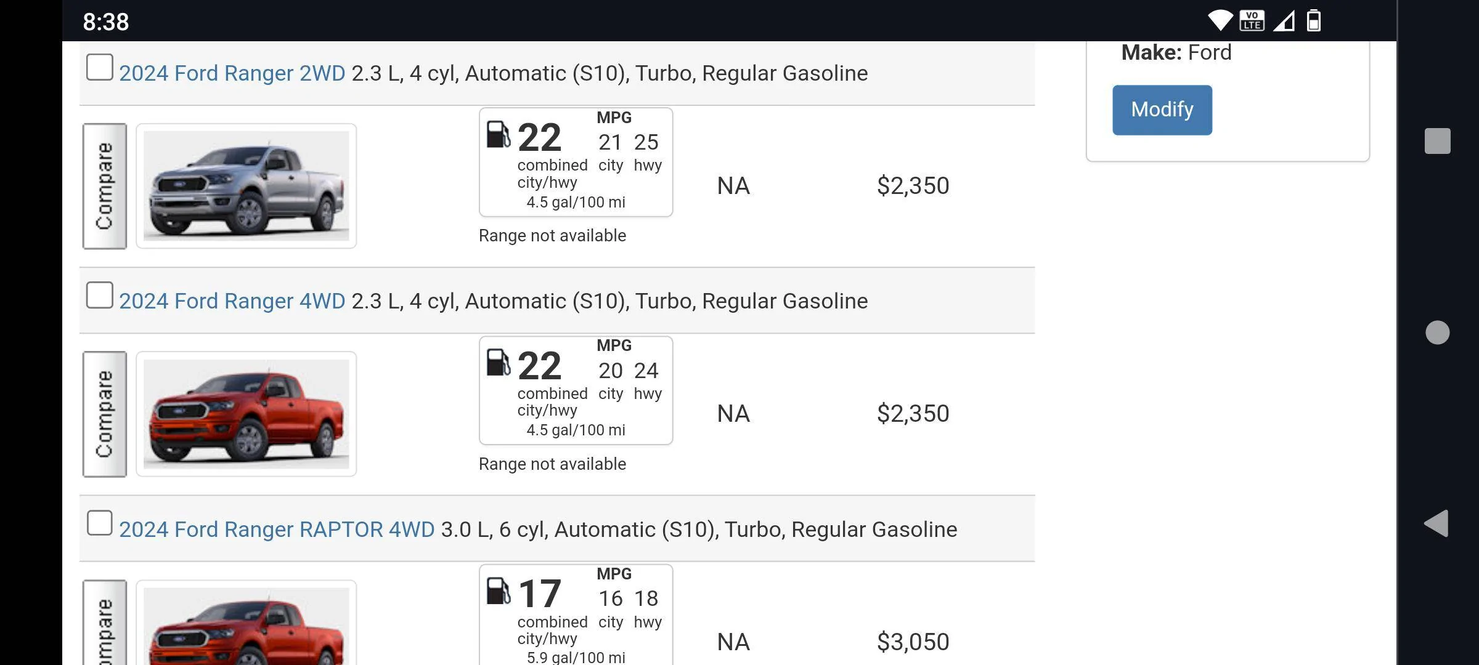Click the silver Ford Ranger 2WD thumbnail
The width and height of the screenshot is (1479, 665).
click(246, 186)
